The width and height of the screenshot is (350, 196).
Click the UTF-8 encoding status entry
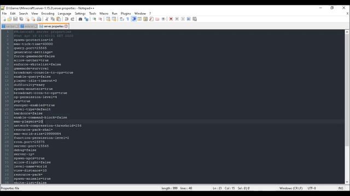[x=312, y=188]
